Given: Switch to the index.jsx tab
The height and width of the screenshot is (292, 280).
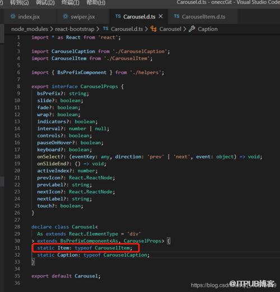Looking at the screenshot, I should 29,17.
